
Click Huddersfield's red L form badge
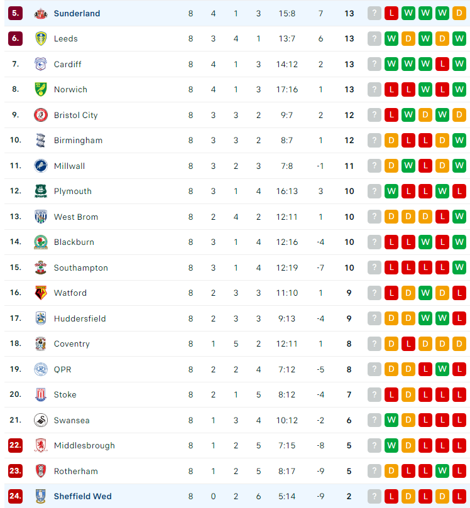tap(459, 318)
